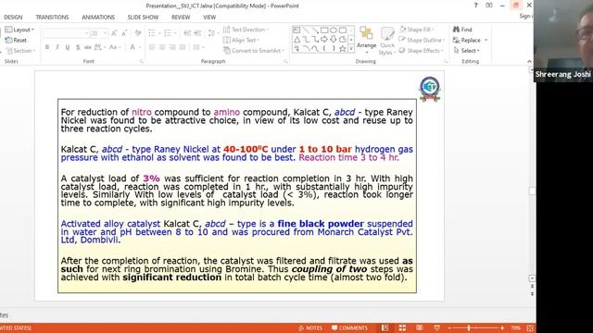Switch to Reading View
The height and width of the screenshot is (333, 593).
[x=420, y=328]
